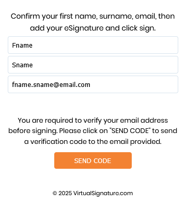Select the Sname surname input field

(93, 65)
